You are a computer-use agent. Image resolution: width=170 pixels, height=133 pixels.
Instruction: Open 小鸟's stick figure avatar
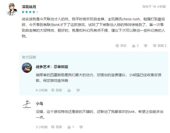pyautogui.click(x=27, y=104)
